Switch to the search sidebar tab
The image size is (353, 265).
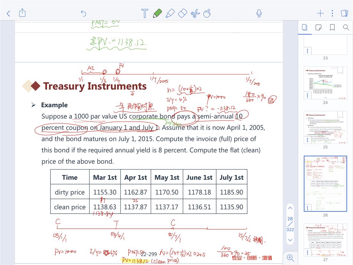346,28
